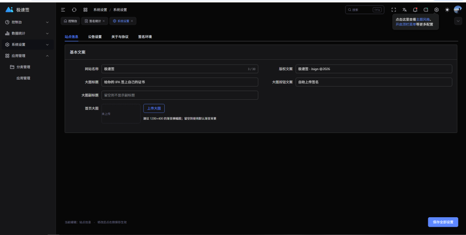This screenshot has height=235, width=466.
Task: Open the chat message icon in header
Action: (426, 10)
